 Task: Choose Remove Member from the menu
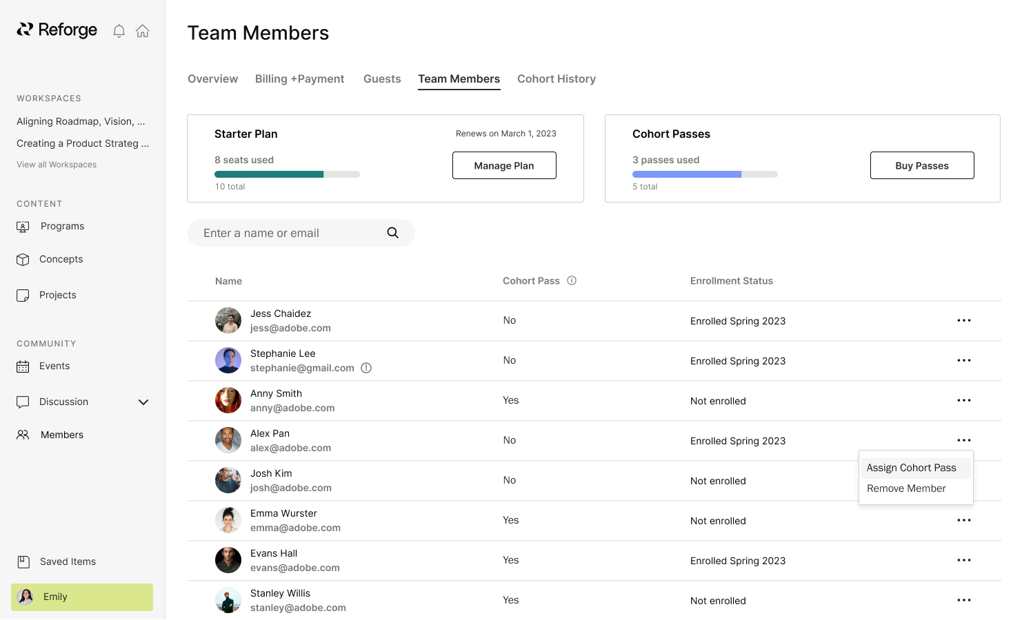click(916, 488)
